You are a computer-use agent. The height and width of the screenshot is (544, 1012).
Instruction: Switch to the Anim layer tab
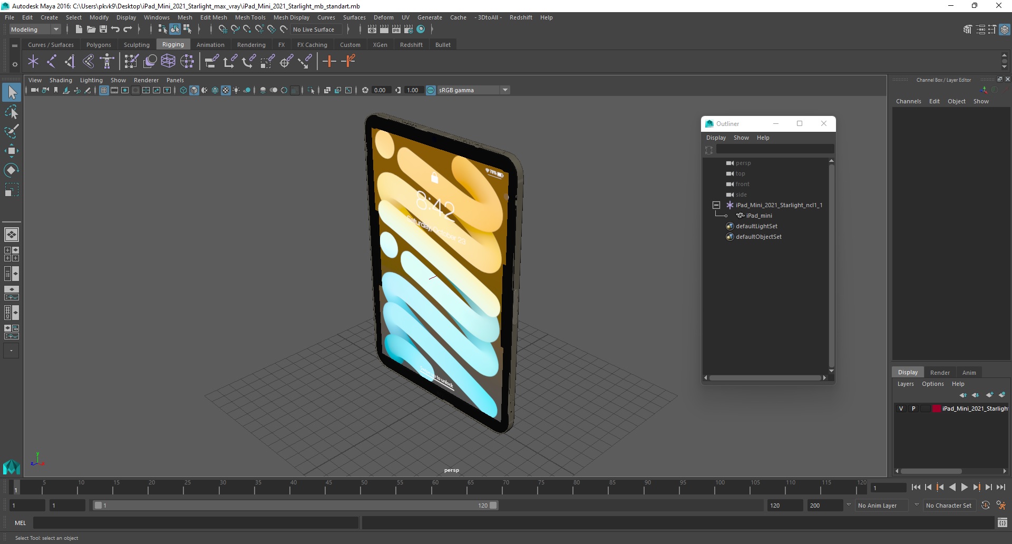point(969,373)
